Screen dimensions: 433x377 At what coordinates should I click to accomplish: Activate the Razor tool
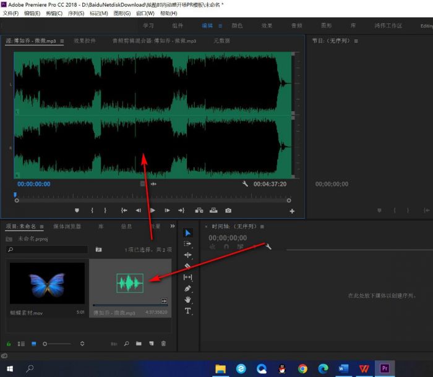click(x=188, y=266)
